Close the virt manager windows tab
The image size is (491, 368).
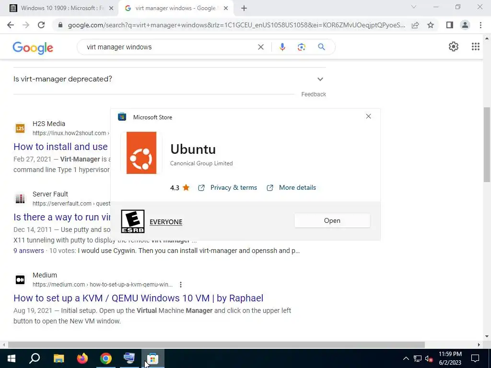(226, 8)
